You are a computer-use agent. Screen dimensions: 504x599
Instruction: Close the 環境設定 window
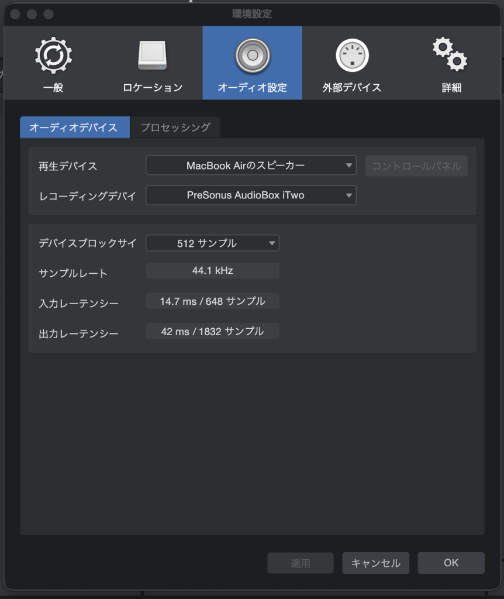(x=16, y=14)
